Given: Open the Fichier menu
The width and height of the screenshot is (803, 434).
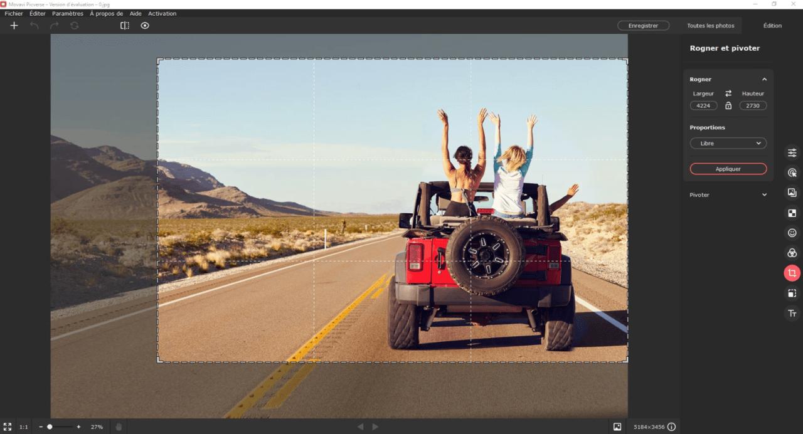Looking at the screenshot, I should 13,13.
